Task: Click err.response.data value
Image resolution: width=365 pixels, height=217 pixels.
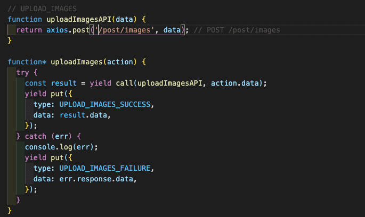Action: [x=96, y=179]
